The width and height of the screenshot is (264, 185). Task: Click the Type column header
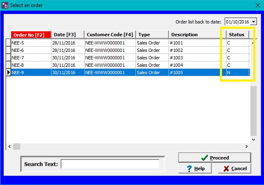(152, 35)
